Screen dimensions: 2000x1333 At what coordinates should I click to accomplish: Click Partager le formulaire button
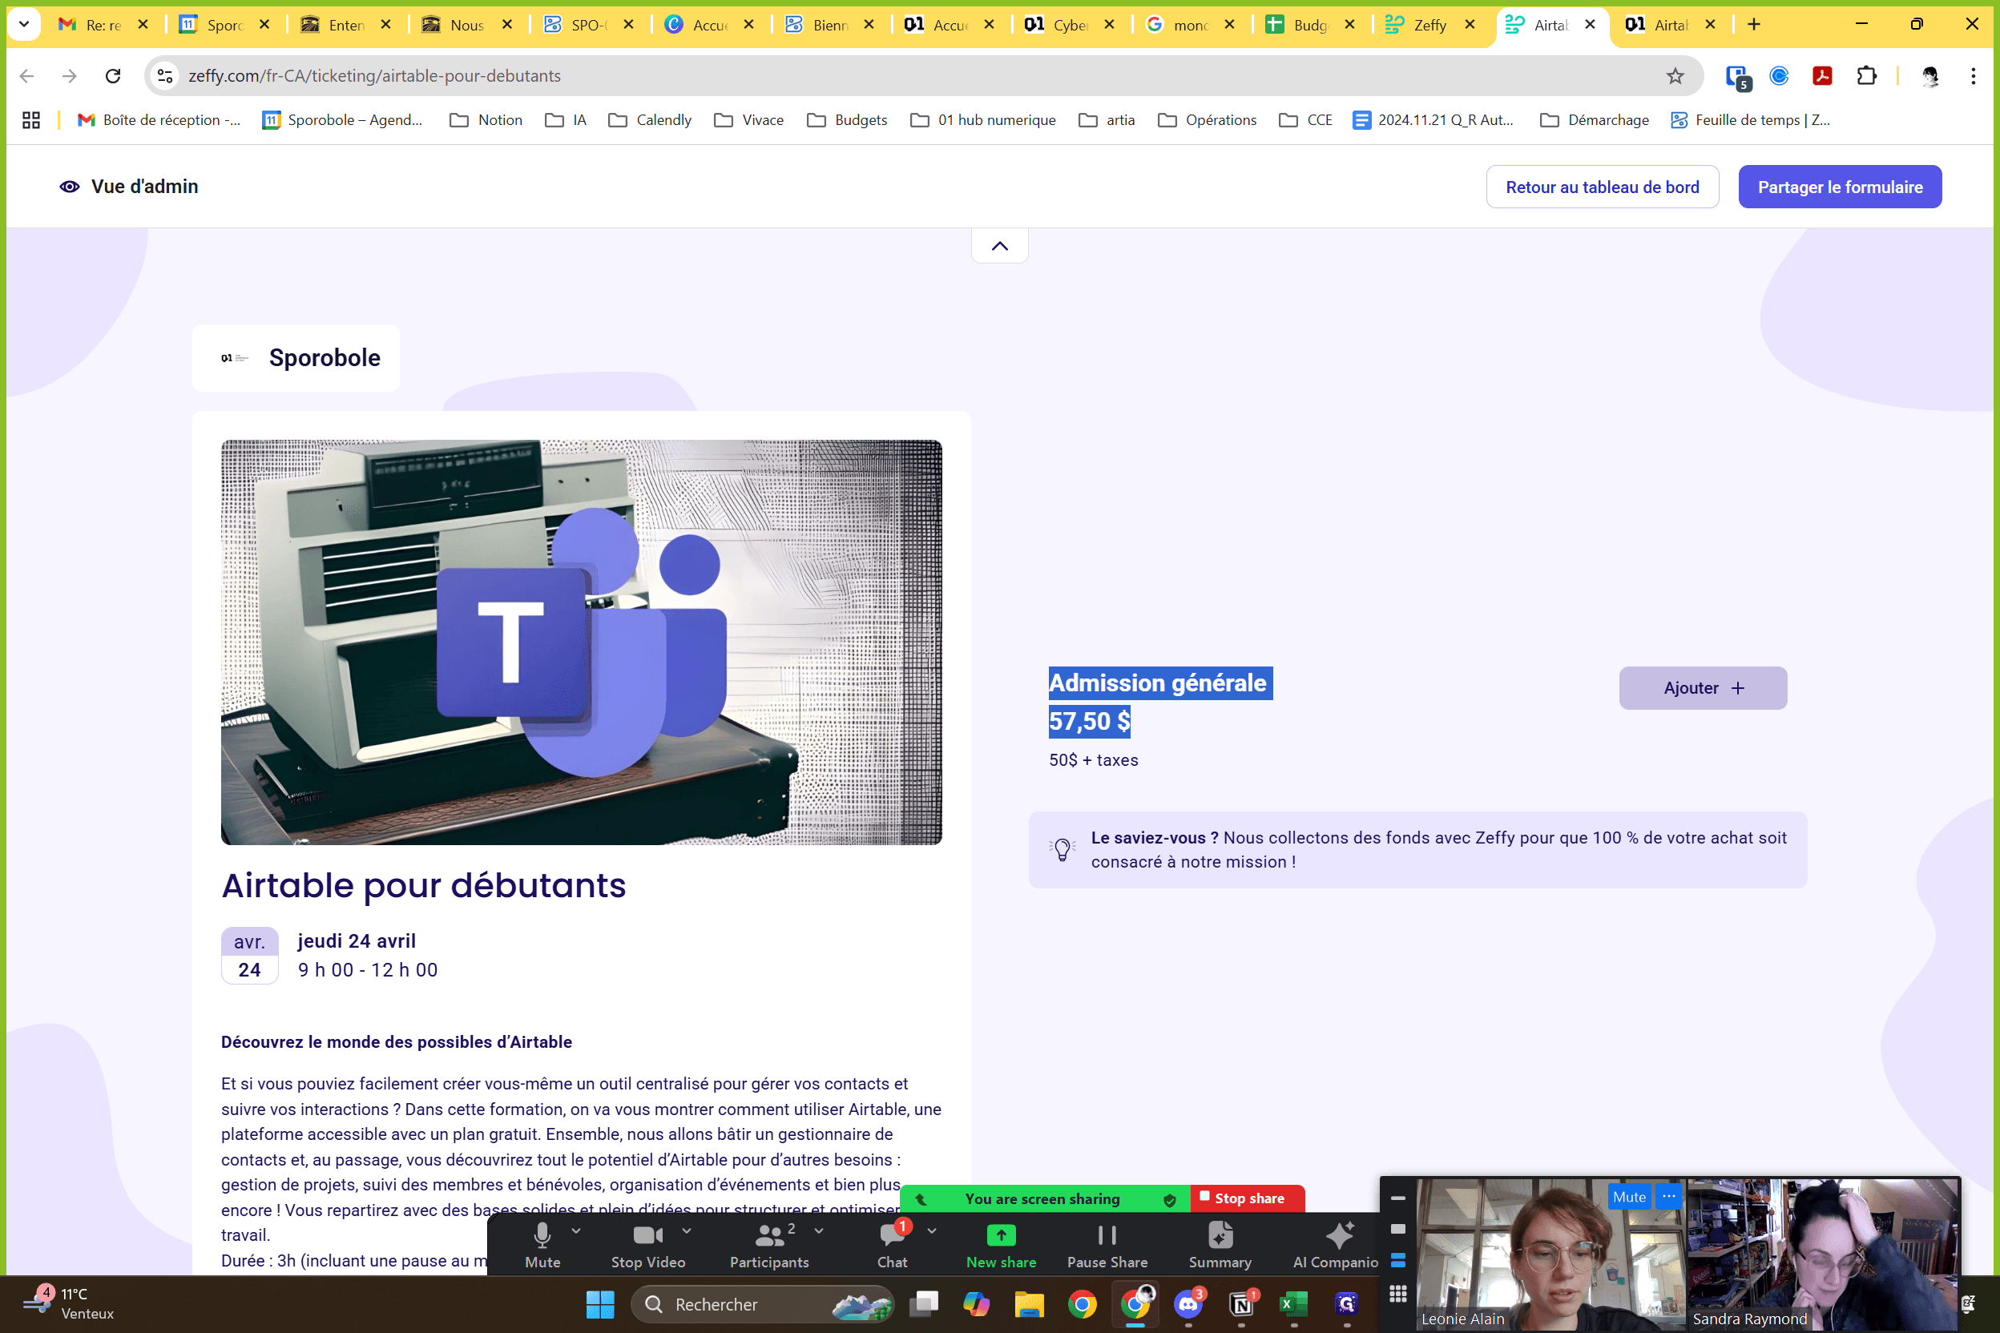tap(1839, 187)
